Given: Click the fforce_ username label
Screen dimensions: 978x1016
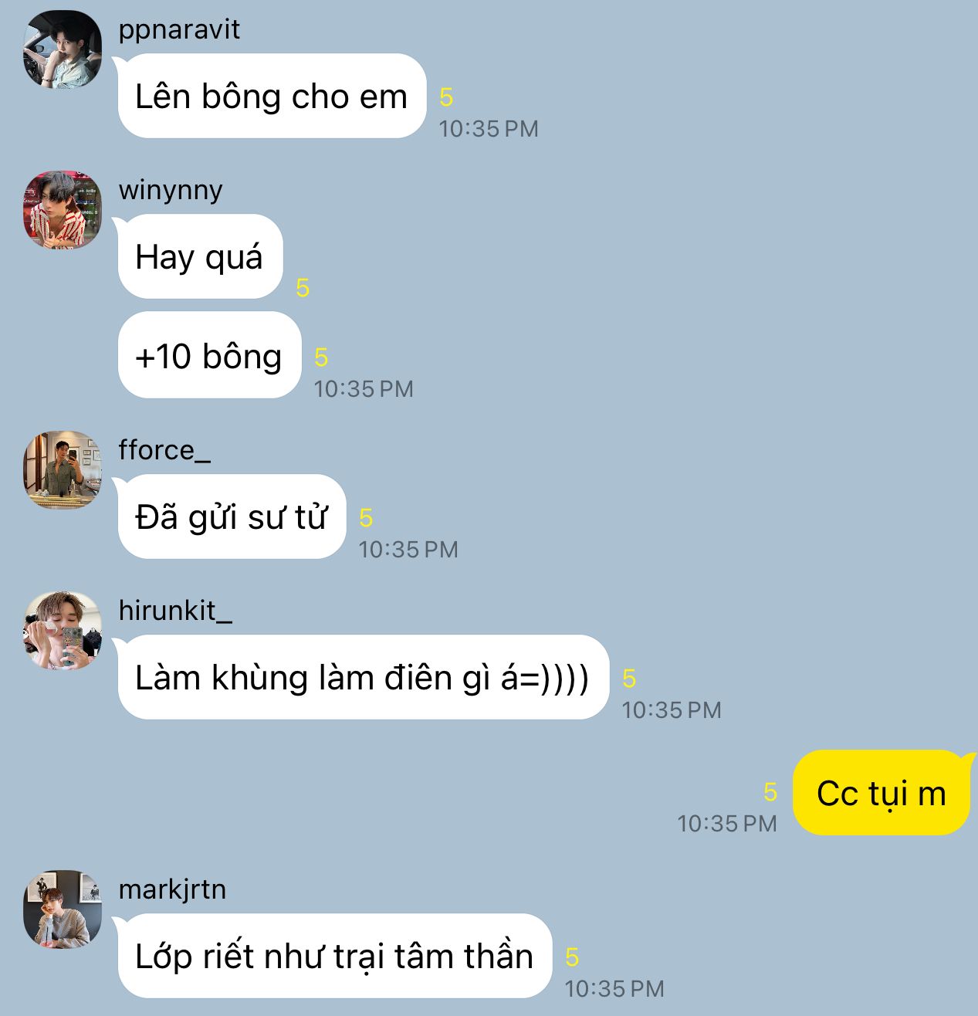Looking at the screenshot, I should pos(164,450).
